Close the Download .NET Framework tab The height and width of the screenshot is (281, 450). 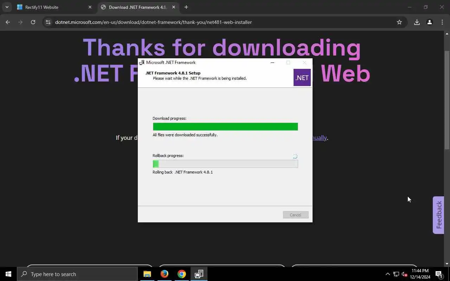point(173,7)
